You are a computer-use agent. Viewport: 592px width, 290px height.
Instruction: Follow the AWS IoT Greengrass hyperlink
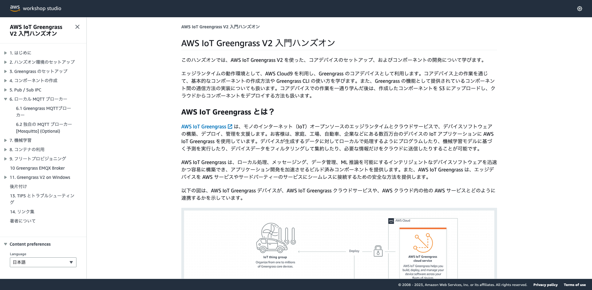pos(203,127)
